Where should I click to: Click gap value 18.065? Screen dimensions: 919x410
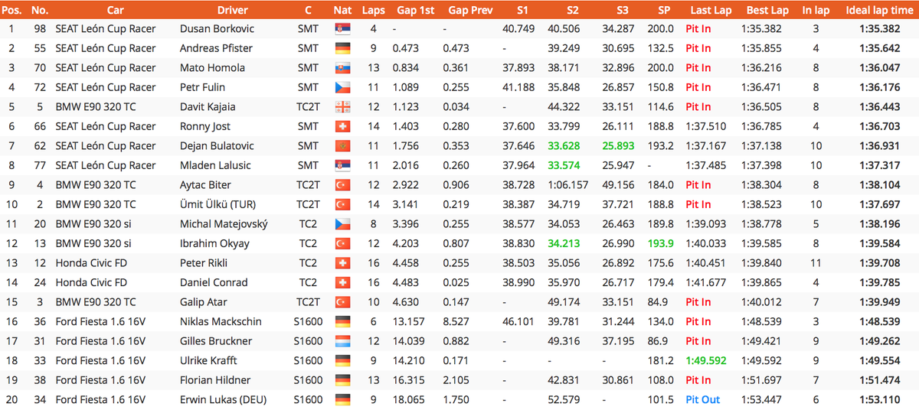click(x=408, y=399)
